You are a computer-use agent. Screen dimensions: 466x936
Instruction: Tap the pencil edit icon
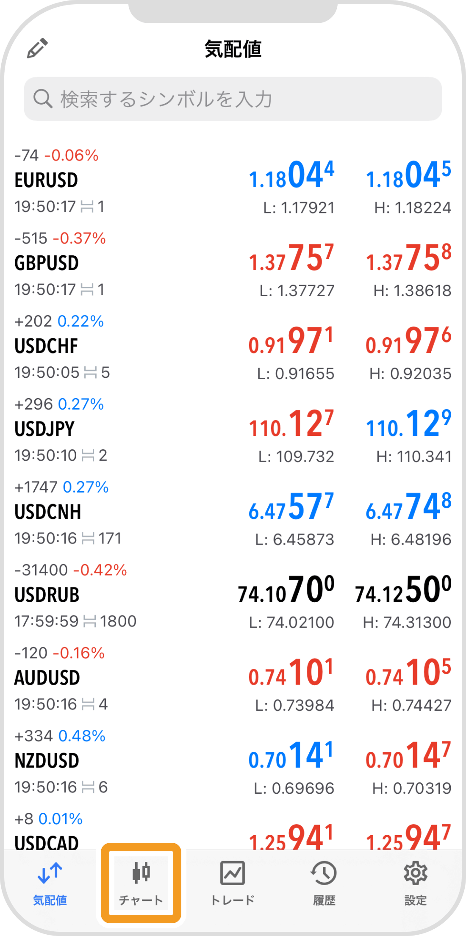coord(37,48)
